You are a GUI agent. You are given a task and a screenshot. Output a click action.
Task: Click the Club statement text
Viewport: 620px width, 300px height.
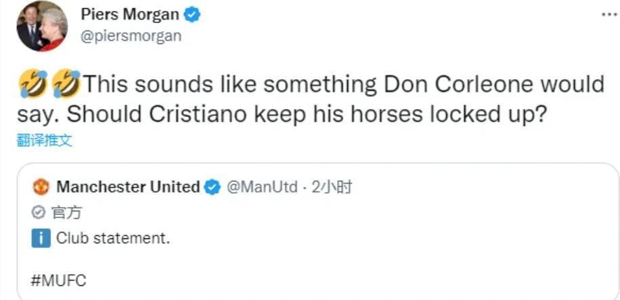(x=112, y=238)
